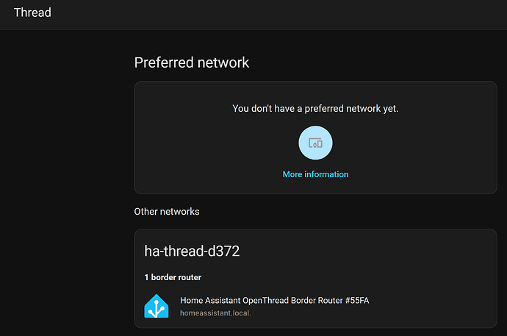
Task: Select the Other networks label
Action: 166,212
